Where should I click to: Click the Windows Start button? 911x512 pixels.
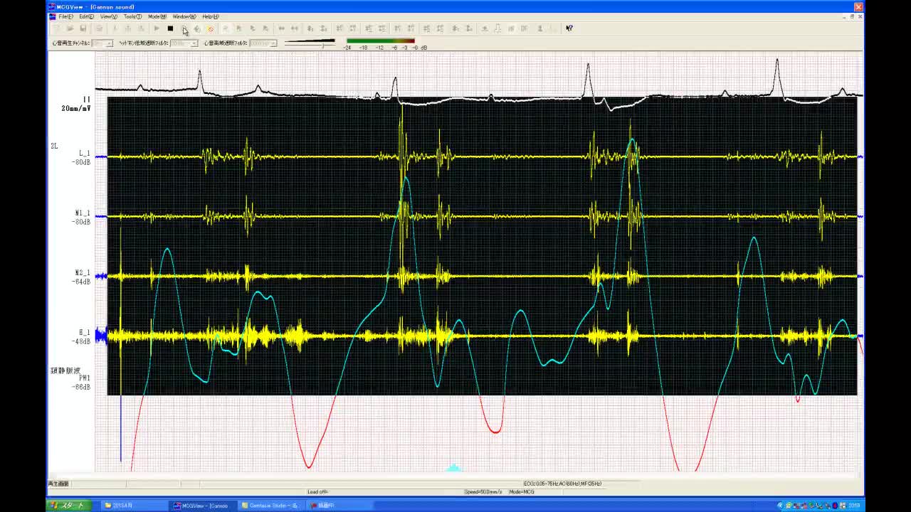(x=68, y=506)
